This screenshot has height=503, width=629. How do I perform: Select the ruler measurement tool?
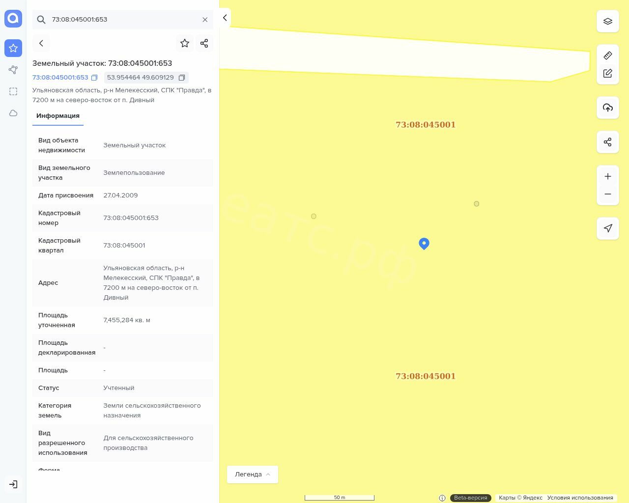(608, 56)
